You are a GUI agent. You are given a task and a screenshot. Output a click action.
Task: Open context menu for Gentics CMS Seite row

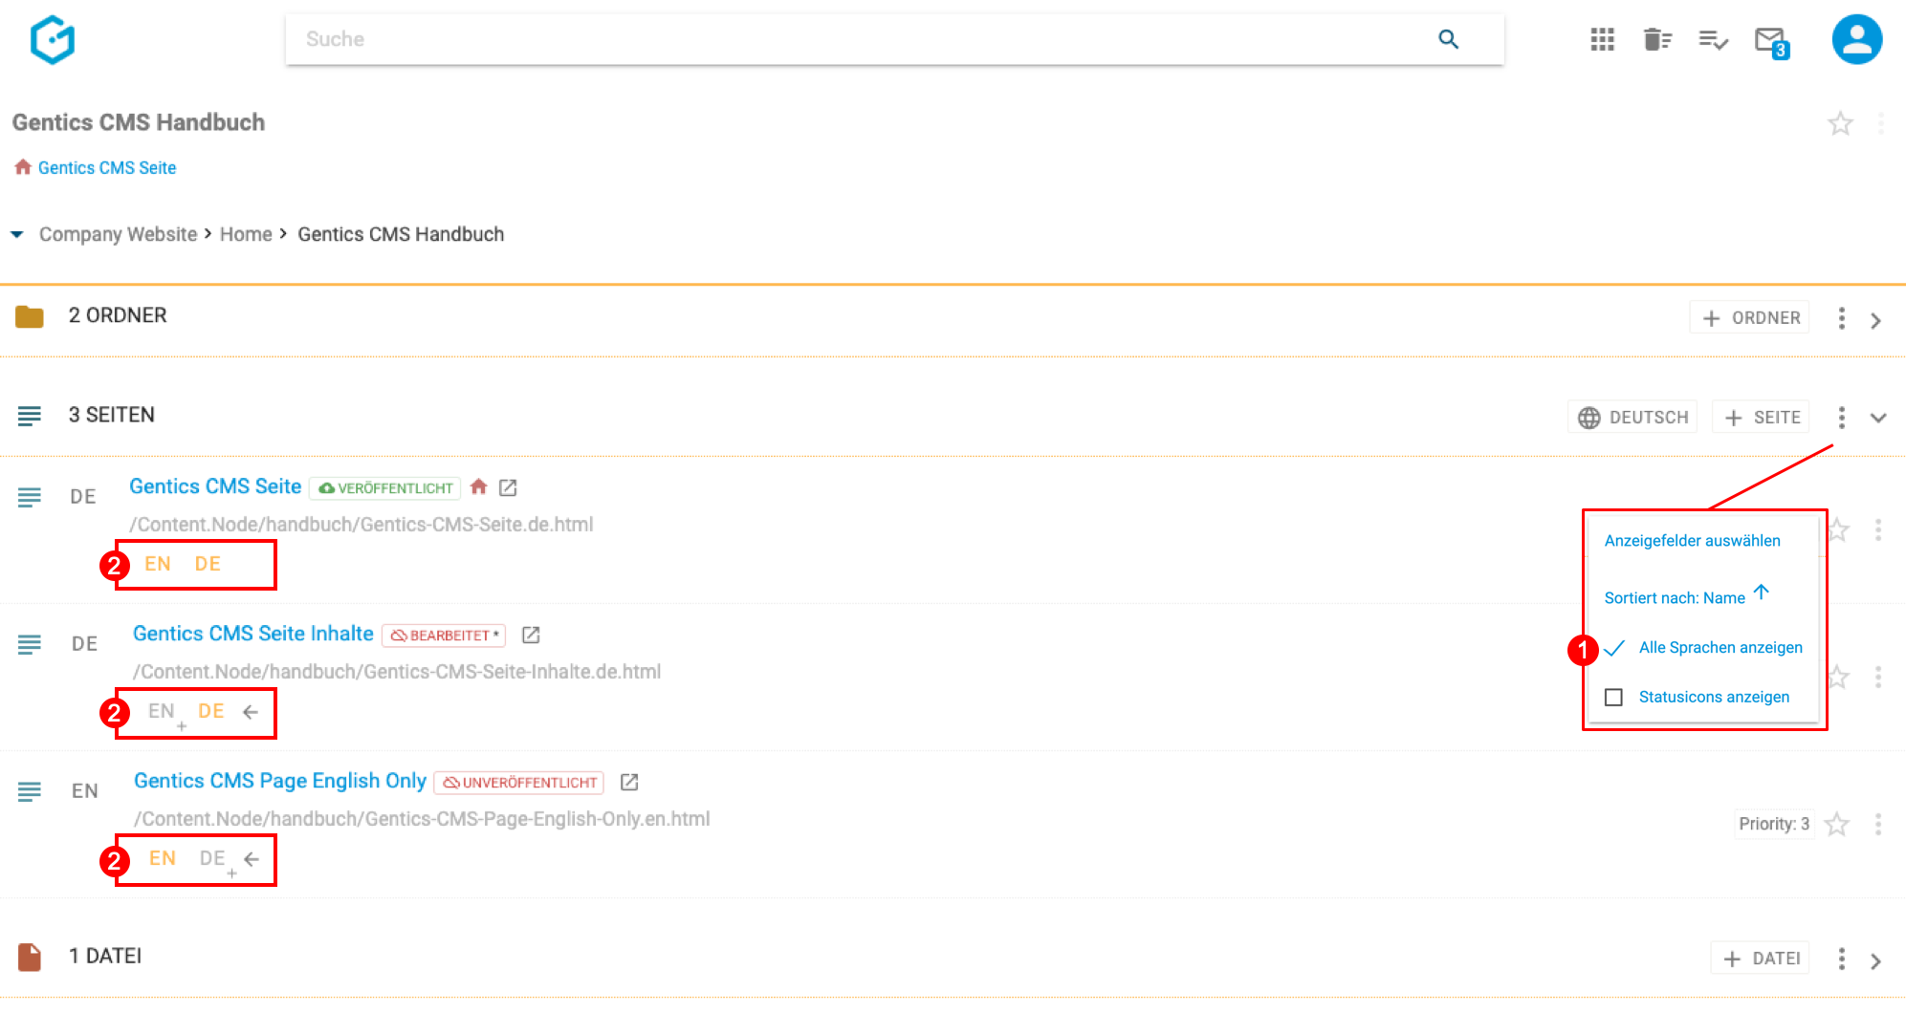1877,529
